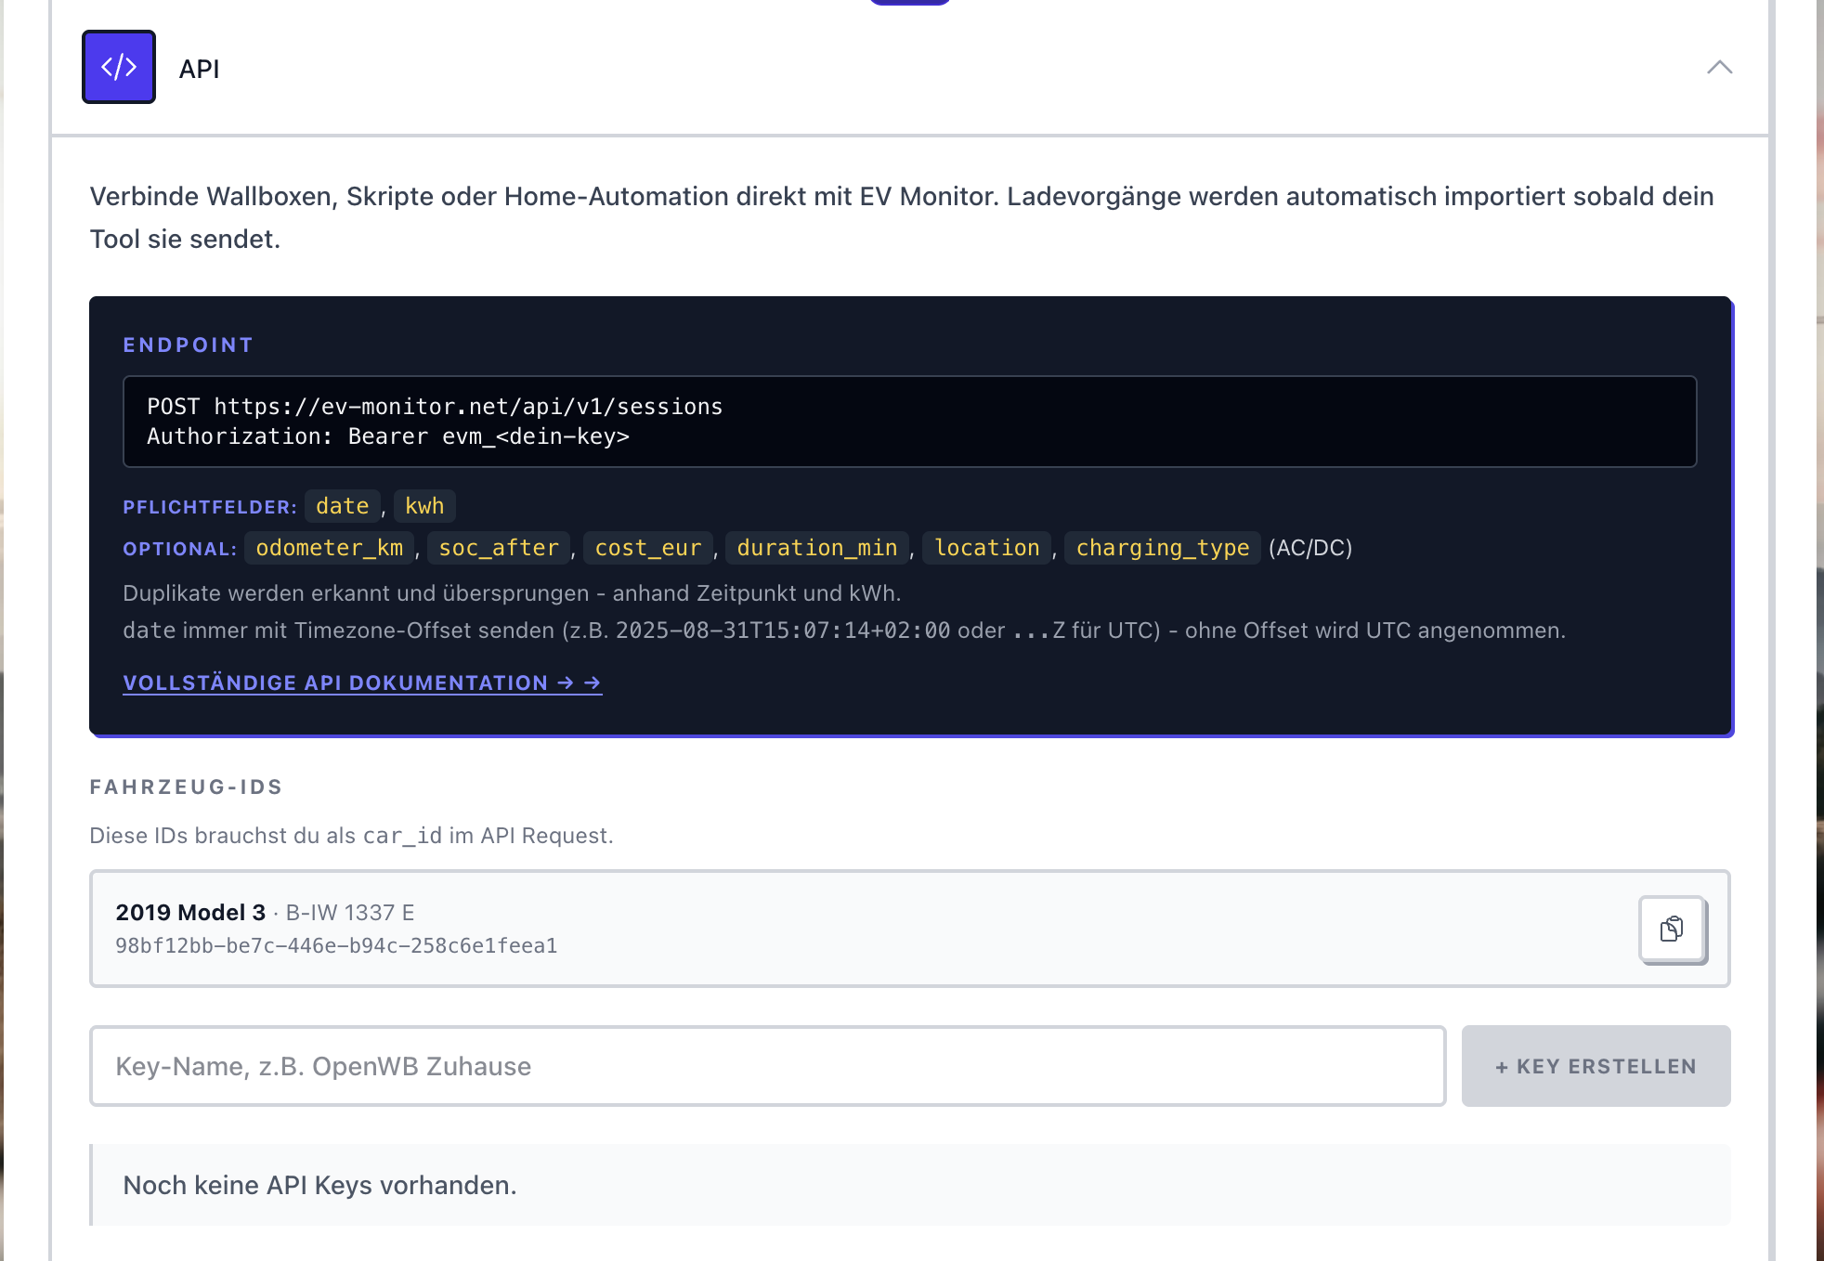Copy the 2019 Model 3 vehicle ID
The image size is (1824, 1261).
coord(1672,929)
